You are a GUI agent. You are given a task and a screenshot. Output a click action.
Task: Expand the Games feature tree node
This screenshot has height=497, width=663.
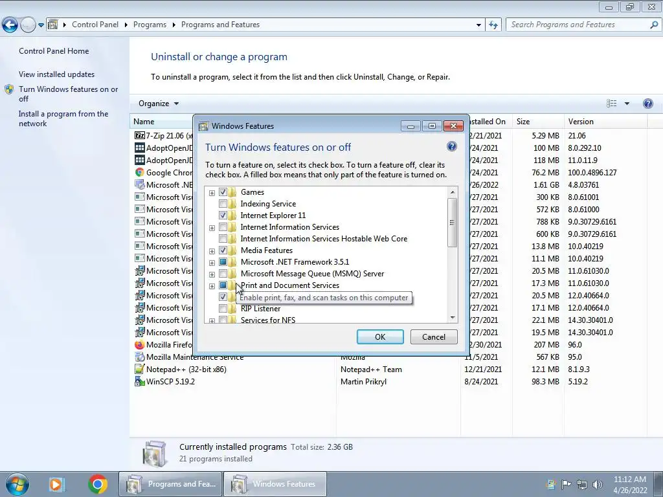click(212, 193)
